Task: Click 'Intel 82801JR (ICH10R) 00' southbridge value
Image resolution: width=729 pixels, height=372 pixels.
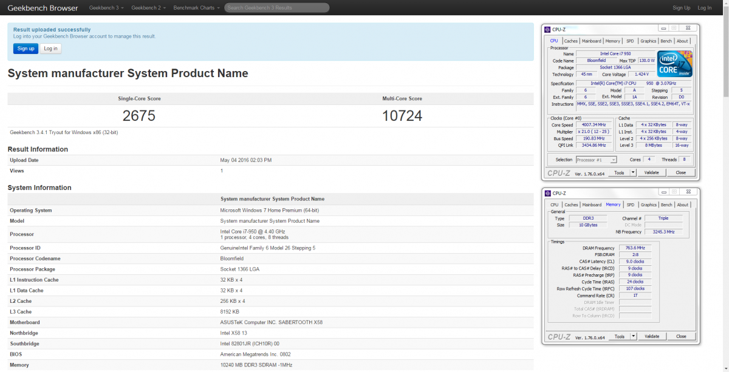Action: point(250,343)
